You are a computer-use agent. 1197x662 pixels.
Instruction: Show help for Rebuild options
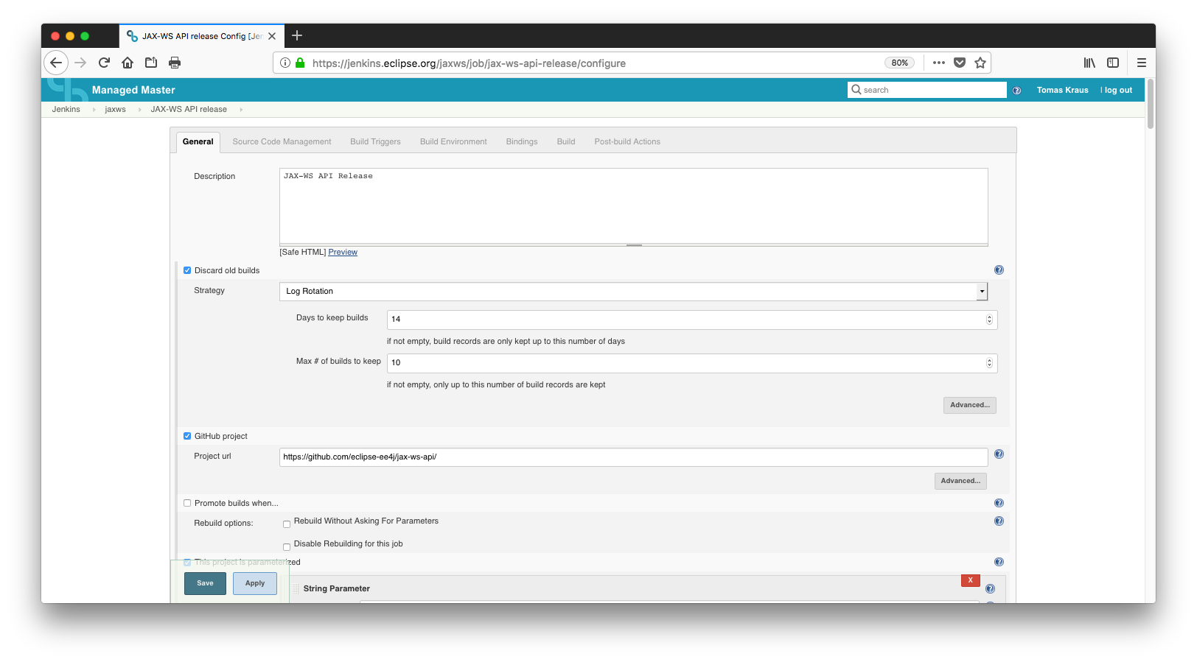click(999, 521)
